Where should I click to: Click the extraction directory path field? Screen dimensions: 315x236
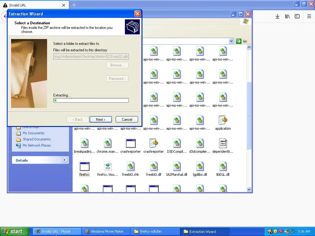(x=91, y=57)
